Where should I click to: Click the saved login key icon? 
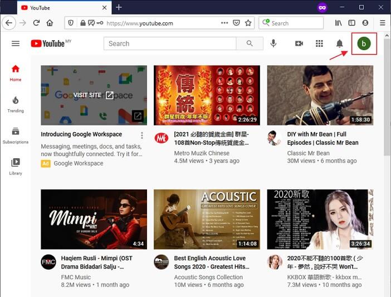click(100, 23)
